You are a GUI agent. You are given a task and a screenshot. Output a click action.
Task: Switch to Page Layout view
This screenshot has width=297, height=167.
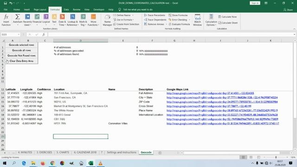pos(251,157)
